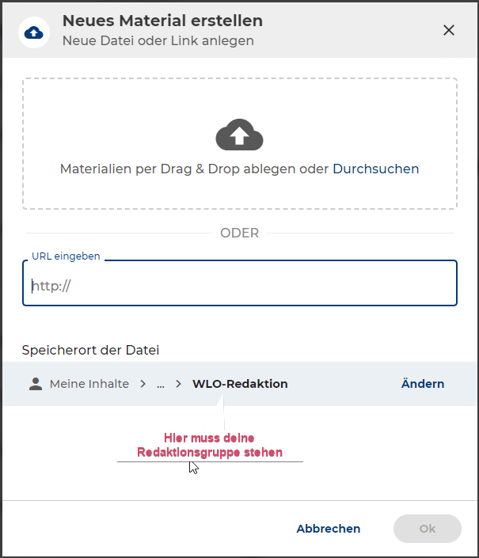
Task: Click the person icon beside Meine Inhalte
Action: (35, 384)
